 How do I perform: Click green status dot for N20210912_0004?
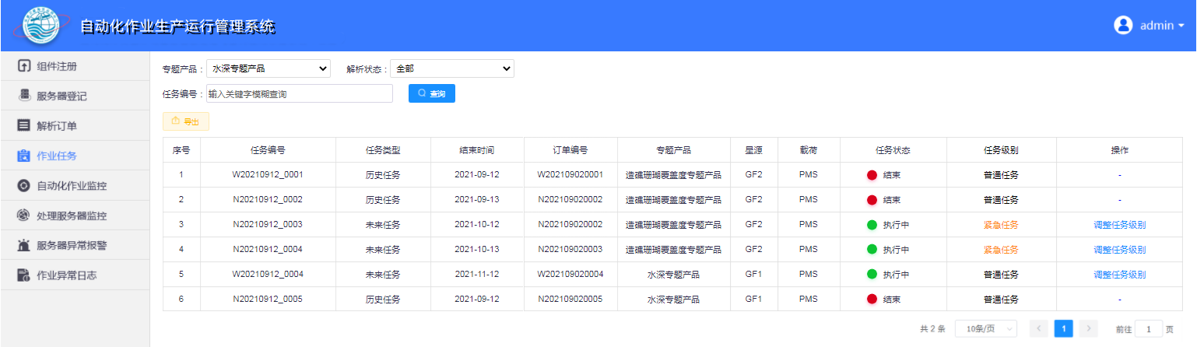[x=872, y=250]
